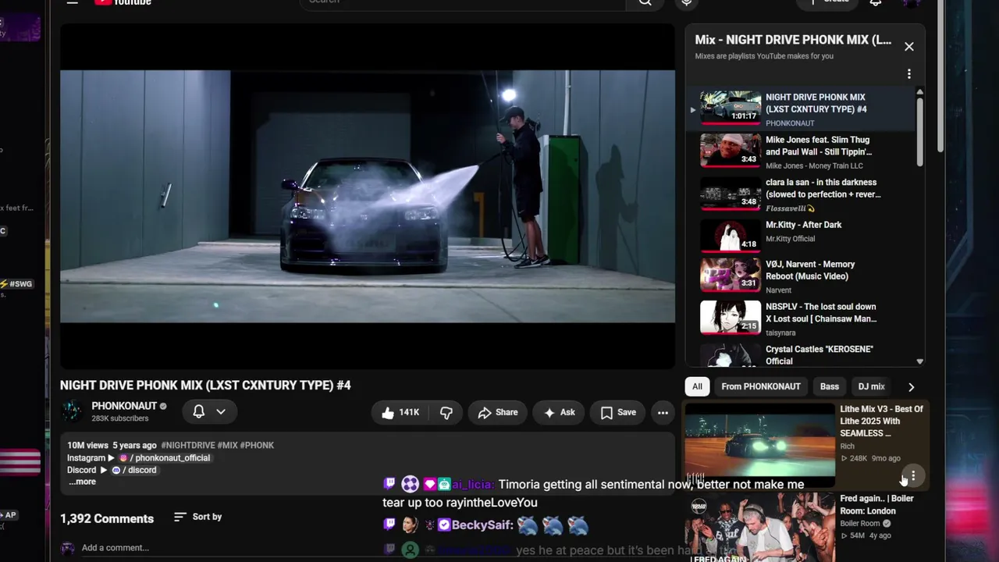Open PHONKONAUT channel avatar

coord(72,411)
